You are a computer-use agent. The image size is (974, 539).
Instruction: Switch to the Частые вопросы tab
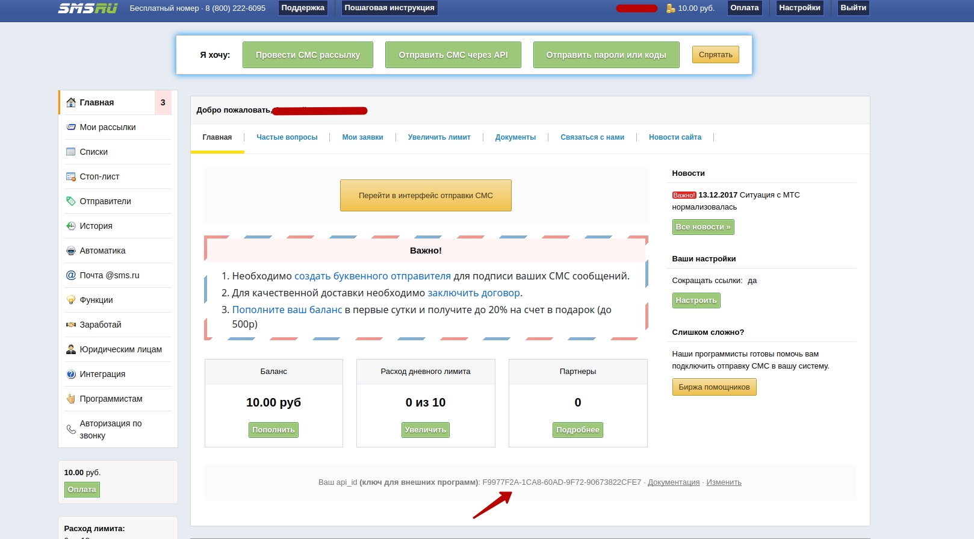click(287, 137)
